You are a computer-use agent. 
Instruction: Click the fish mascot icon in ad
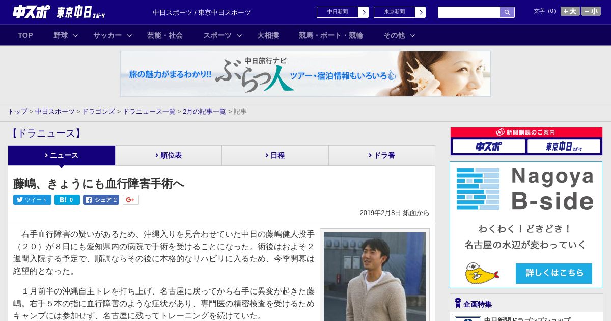pos(482,274)
